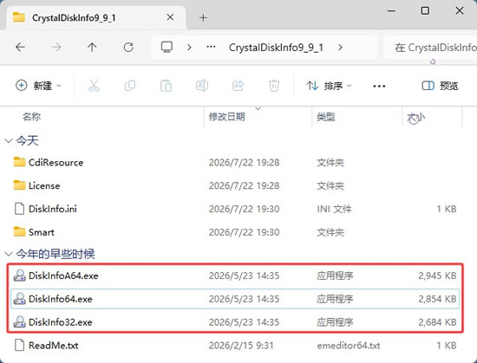The width and height of the screenshot is (477, 363).
Task: Click the DiskInfo32.exe file name
Action: pos(61,322)
